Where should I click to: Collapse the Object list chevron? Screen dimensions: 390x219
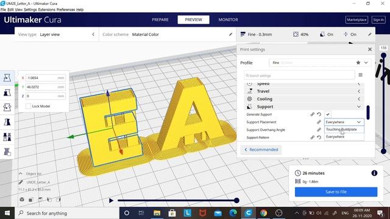tap(21, 173)
